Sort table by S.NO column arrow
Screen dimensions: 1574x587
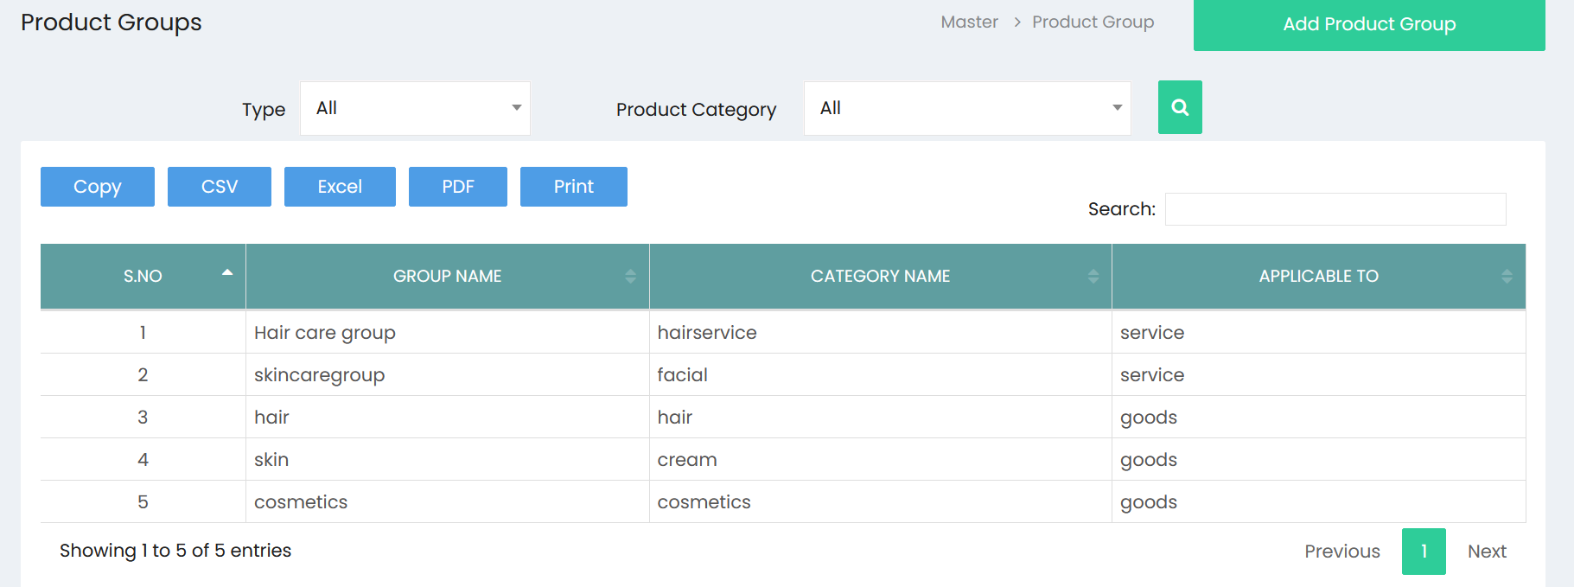(x=227, y=272)
